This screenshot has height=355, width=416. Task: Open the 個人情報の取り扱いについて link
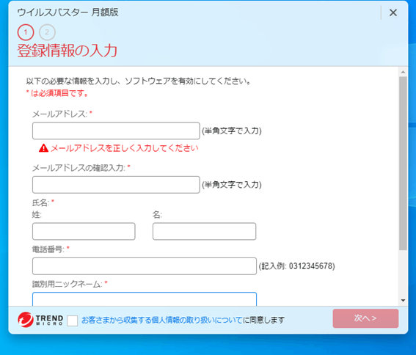click(x=162, y=321)
